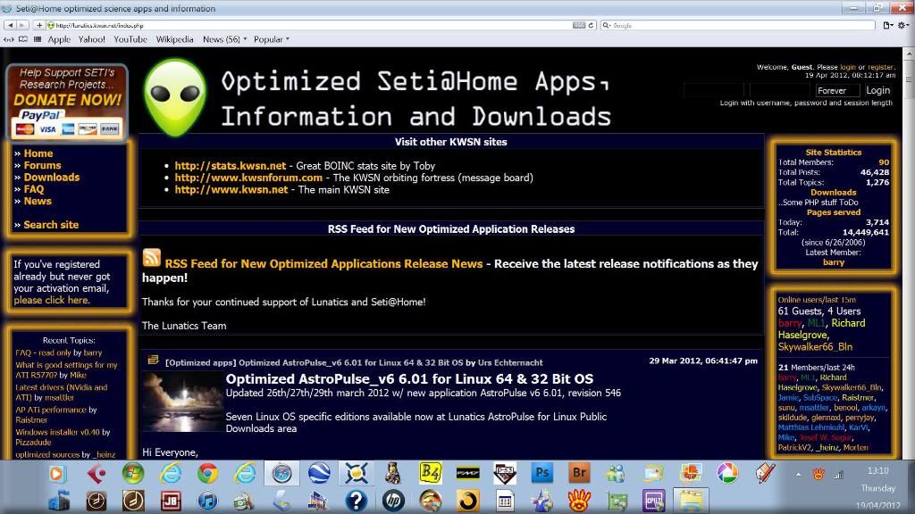The image size is (915, 514).
Task: Open FAQ in site navigation
Action: pos(33,189)
